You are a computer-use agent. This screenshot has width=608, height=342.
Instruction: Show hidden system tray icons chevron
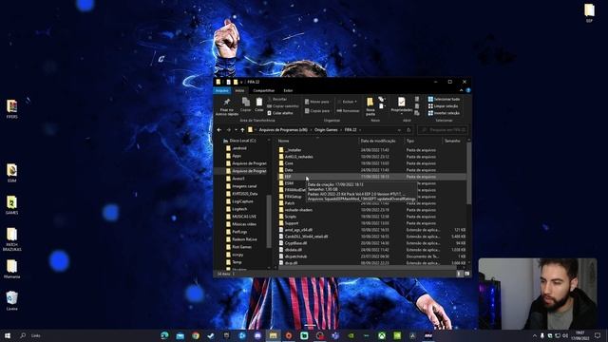[x=535, y=335]
